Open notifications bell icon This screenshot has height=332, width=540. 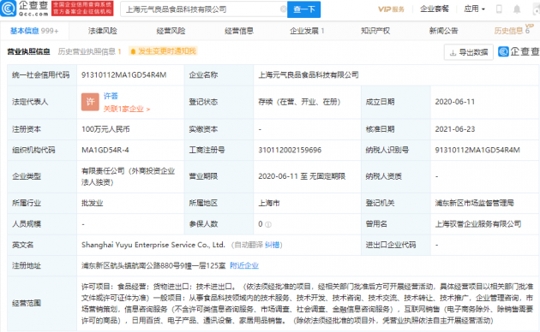(x=517, y=9)
